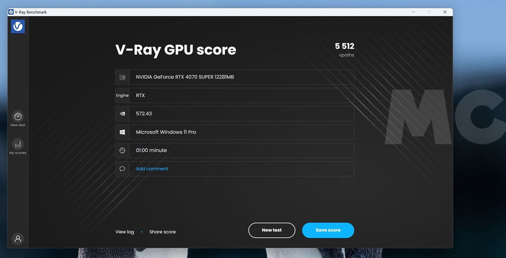
Task: Click the V-Ray logo in sidebar
Action: [18, 26]
